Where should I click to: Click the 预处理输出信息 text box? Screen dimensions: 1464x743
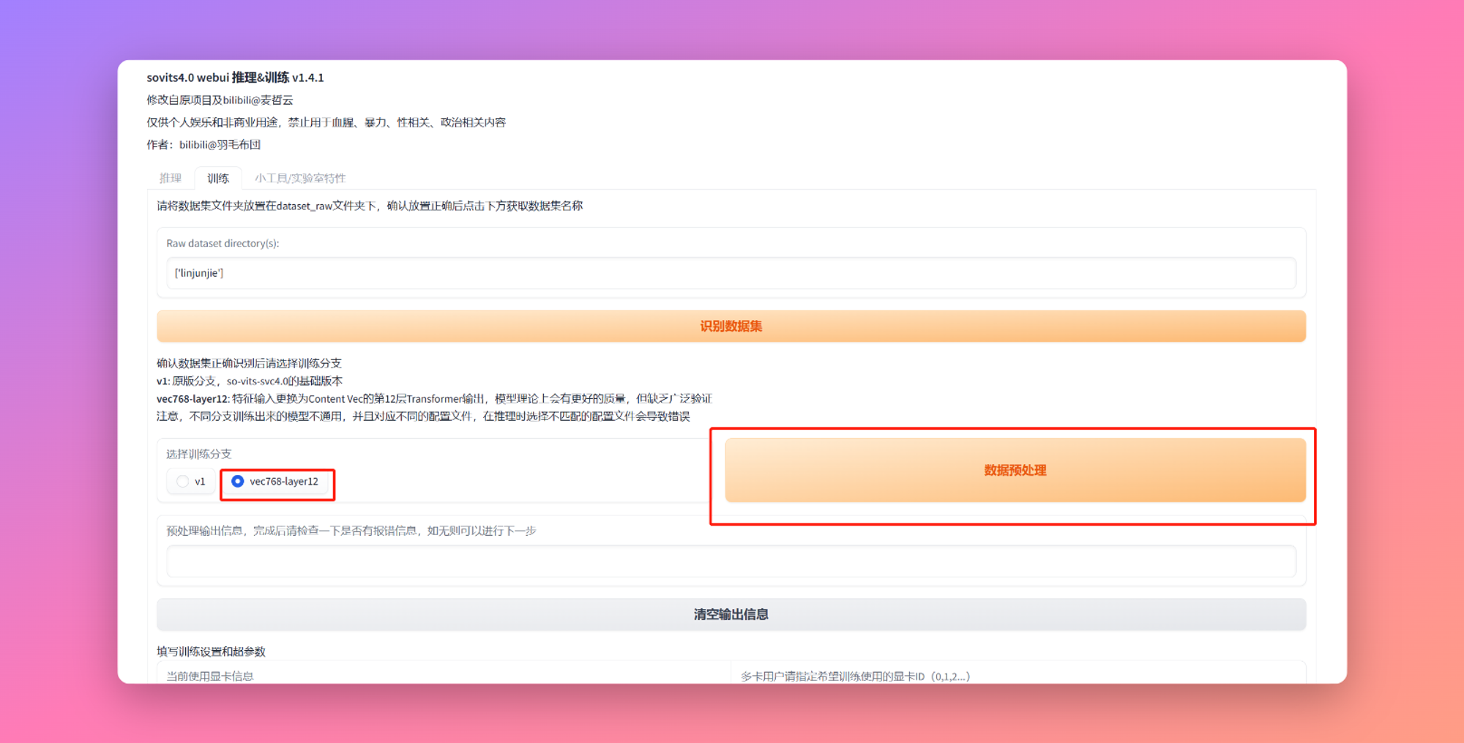pyautogui.click(x=730, y=561)
